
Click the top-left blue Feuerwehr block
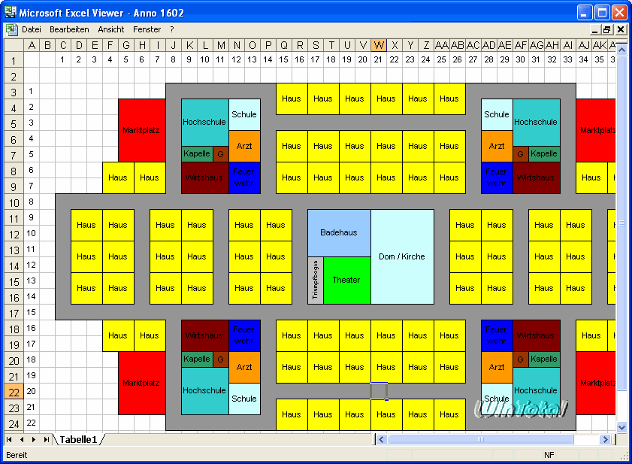(x=244, y=177)
